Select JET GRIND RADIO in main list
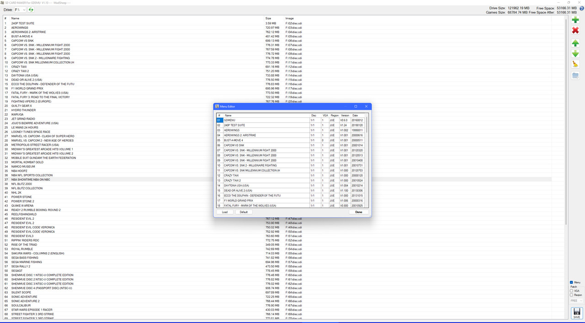 [x=23, y=119]
